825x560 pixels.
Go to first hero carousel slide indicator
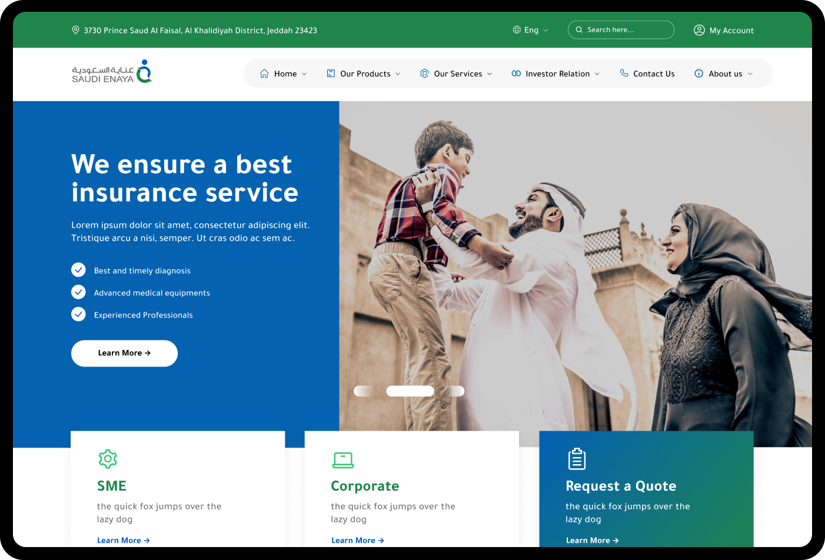(365, 391)
